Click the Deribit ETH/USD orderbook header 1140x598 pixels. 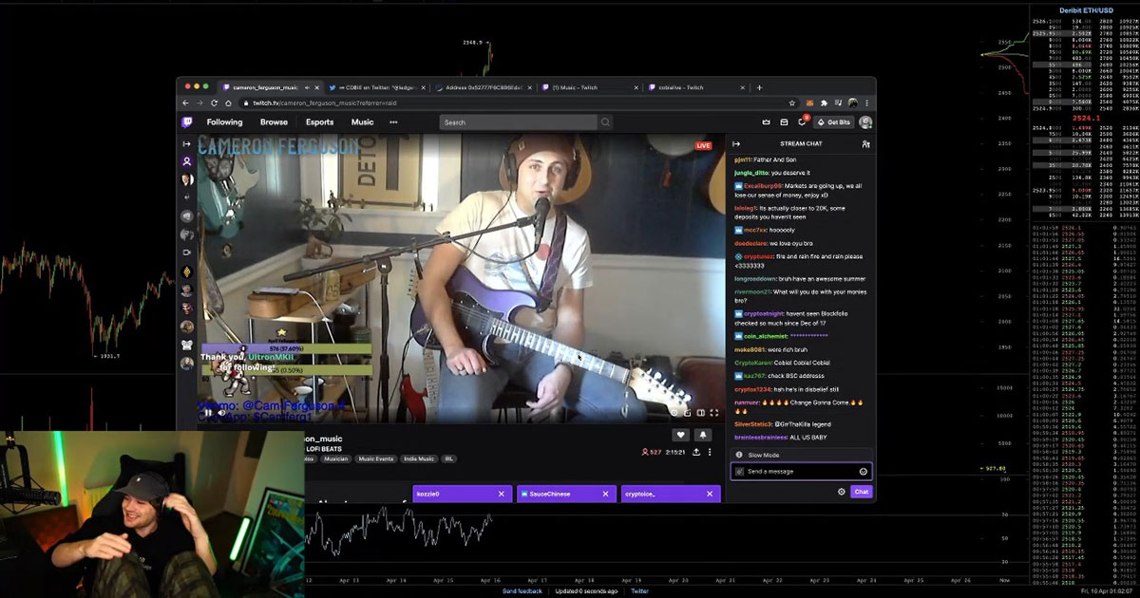1086,9
